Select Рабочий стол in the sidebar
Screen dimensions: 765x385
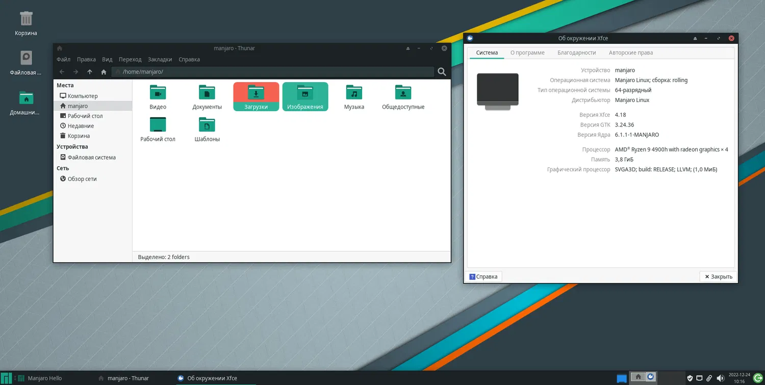pyautogui.click(x=93, y=116)
